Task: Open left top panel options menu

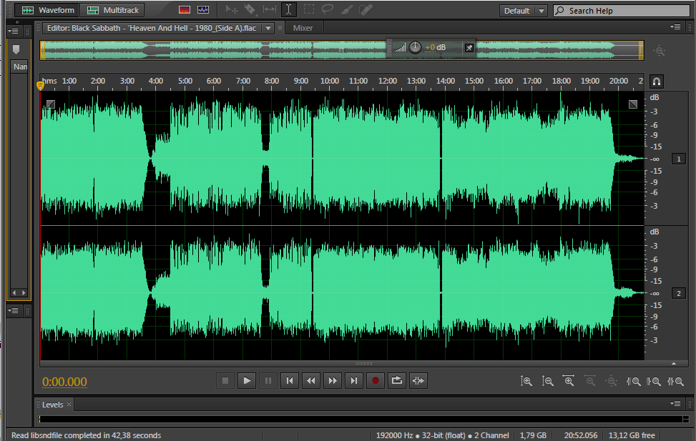Action: click(13, 31)
